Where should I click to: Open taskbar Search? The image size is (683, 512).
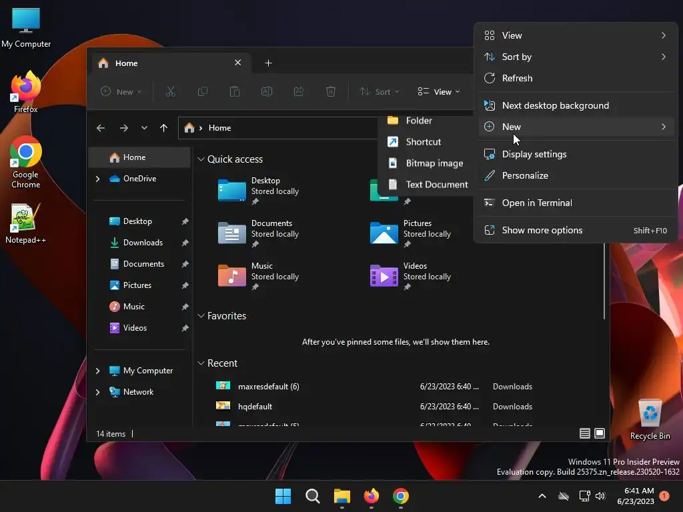click(312, 496)
